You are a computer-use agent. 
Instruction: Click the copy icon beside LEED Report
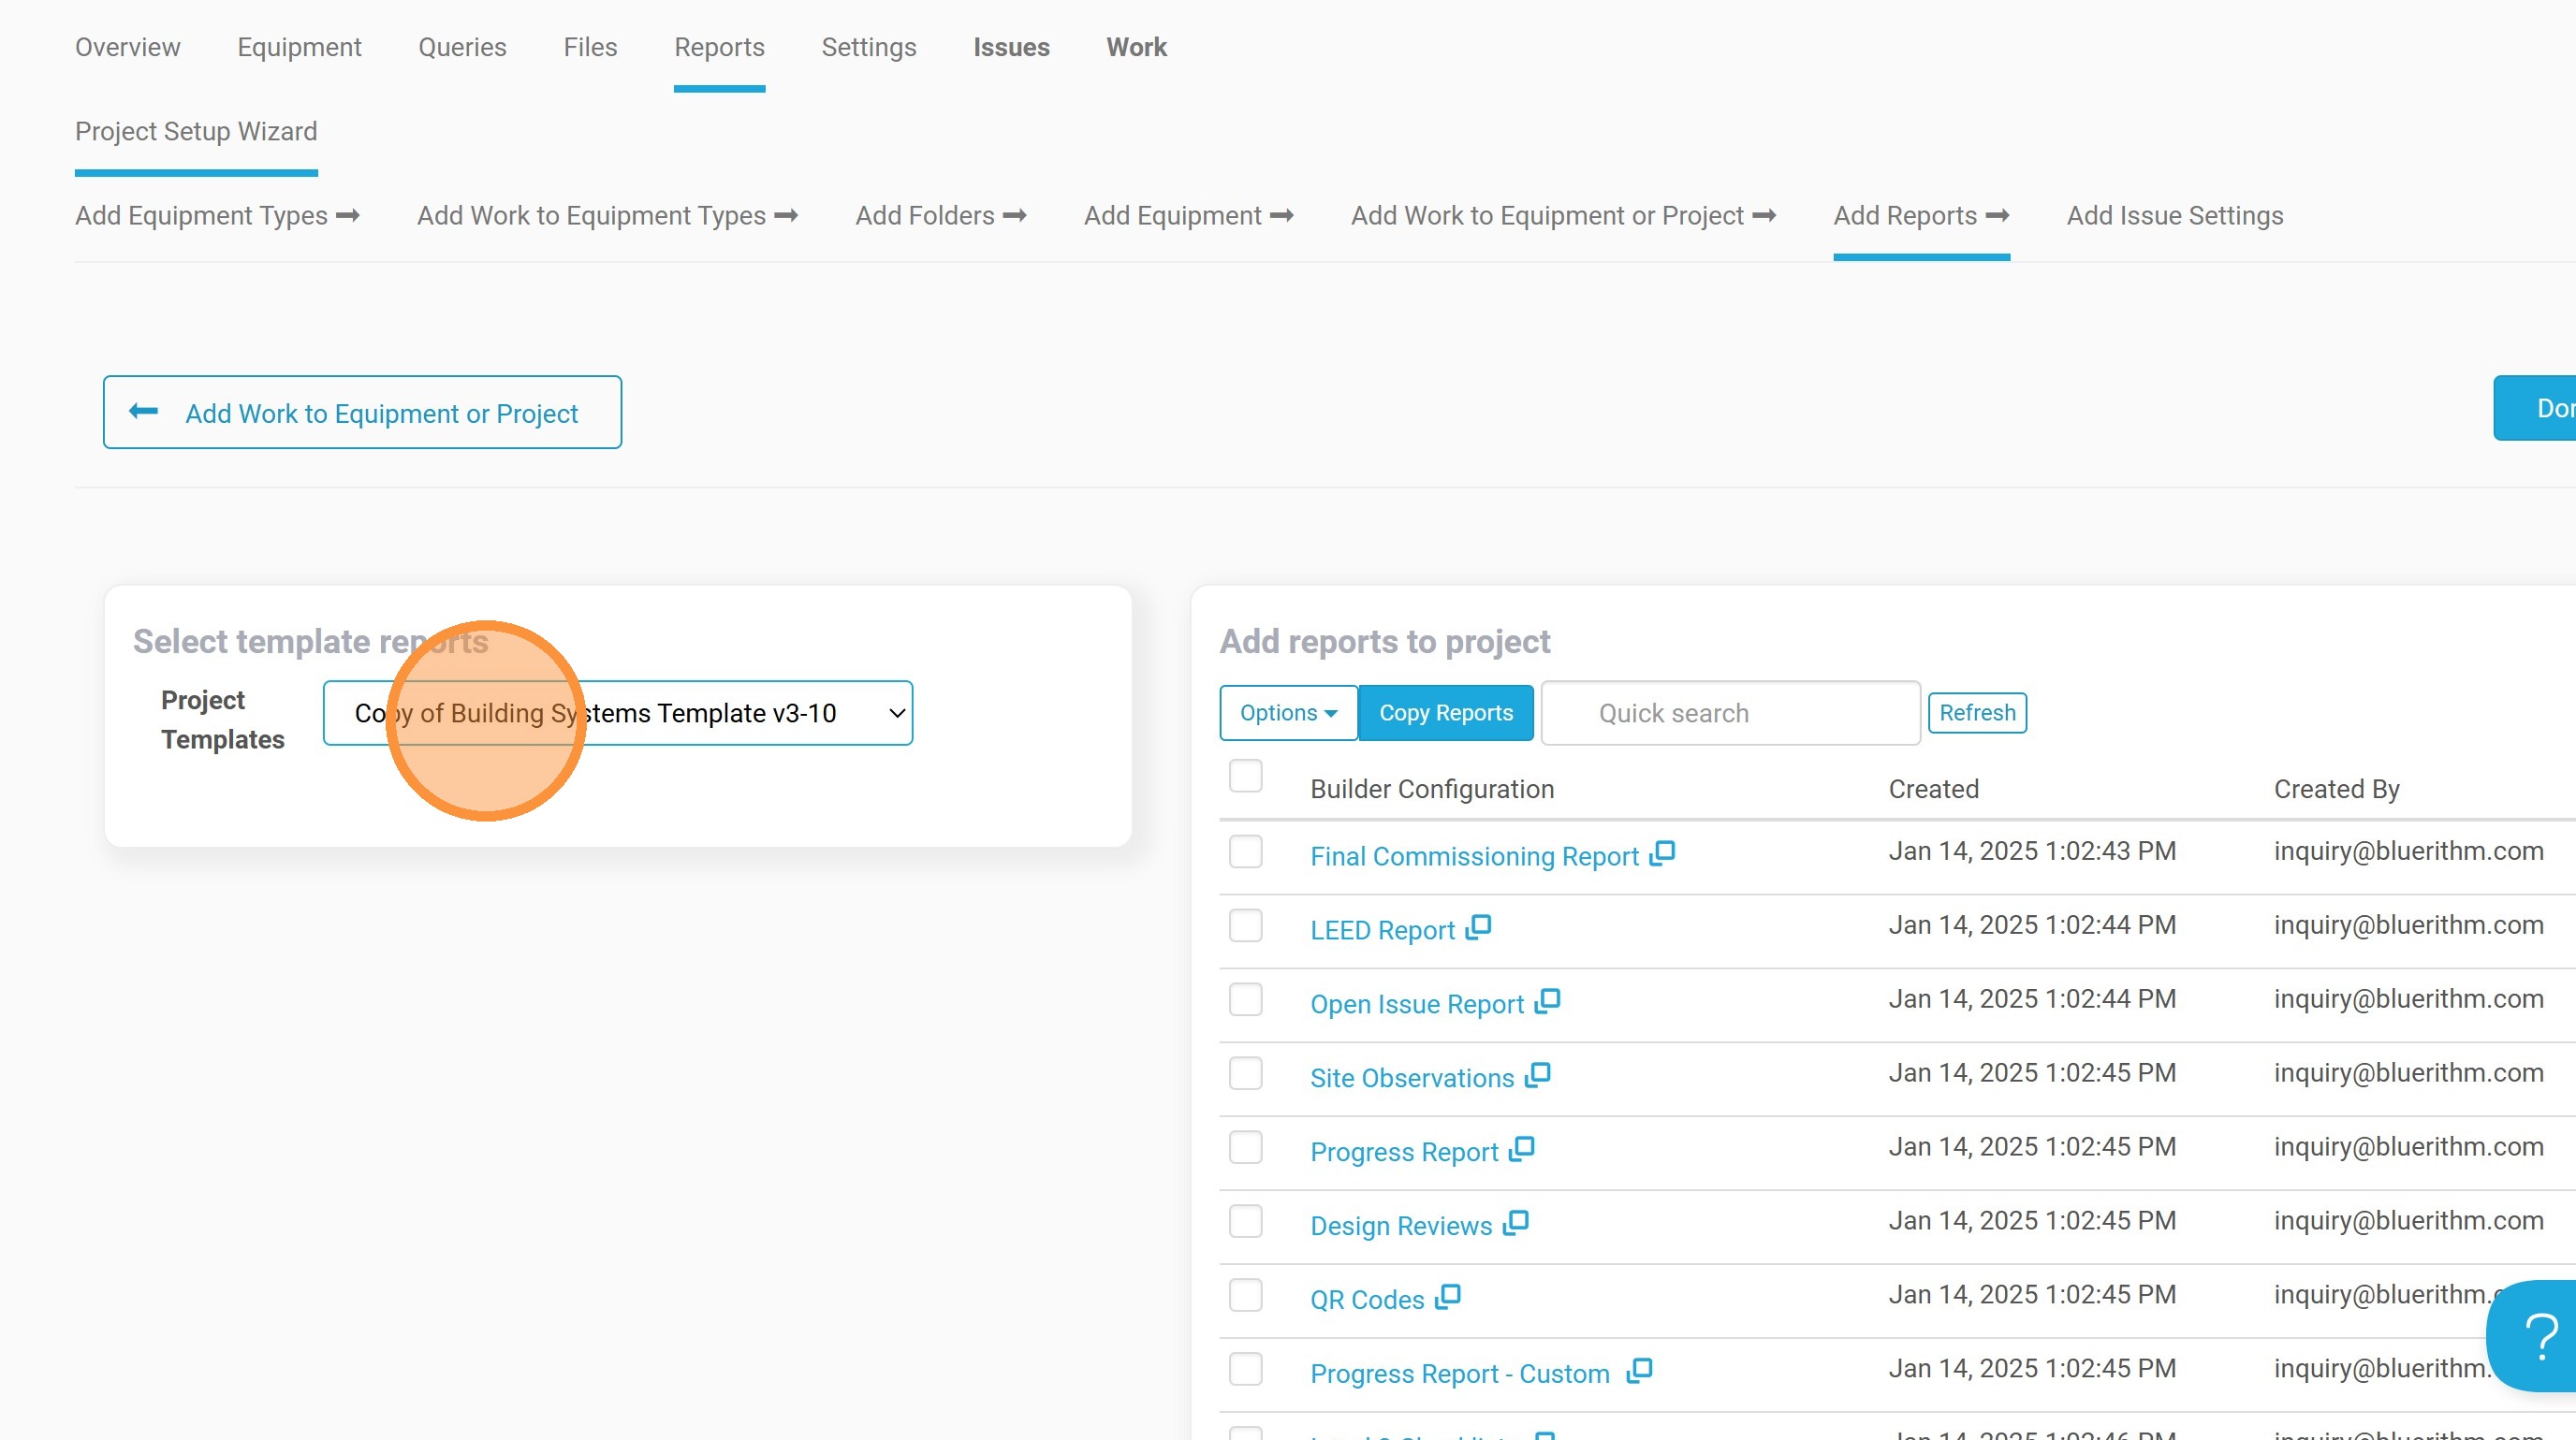coord(1479,926)
